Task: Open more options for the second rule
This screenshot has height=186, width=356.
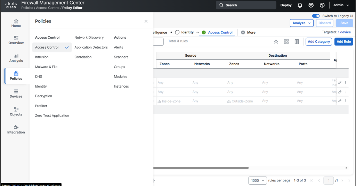Action: tap(345, 92)
